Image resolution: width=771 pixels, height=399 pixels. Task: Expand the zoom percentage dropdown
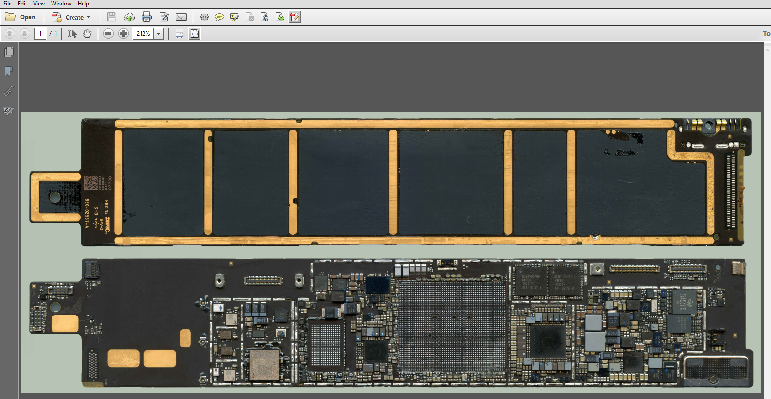159,34
